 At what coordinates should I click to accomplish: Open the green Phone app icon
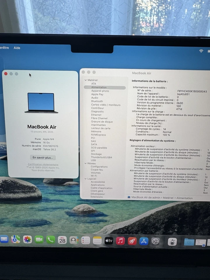[x=51, y=240]
